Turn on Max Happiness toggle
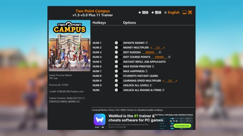 click(118, 71)
